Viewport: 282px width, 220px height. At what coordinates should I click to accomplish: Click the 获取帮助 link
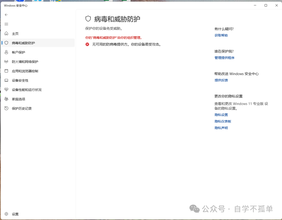point(221,35)
